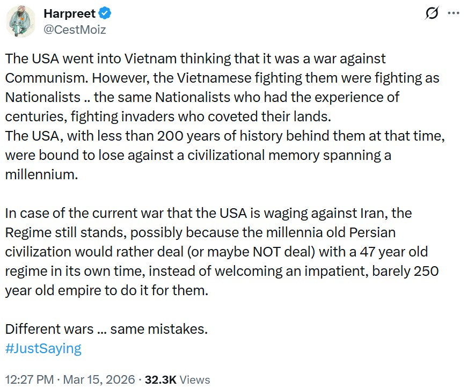Open Harpreet's profile avatar picture

click(21, 22)
